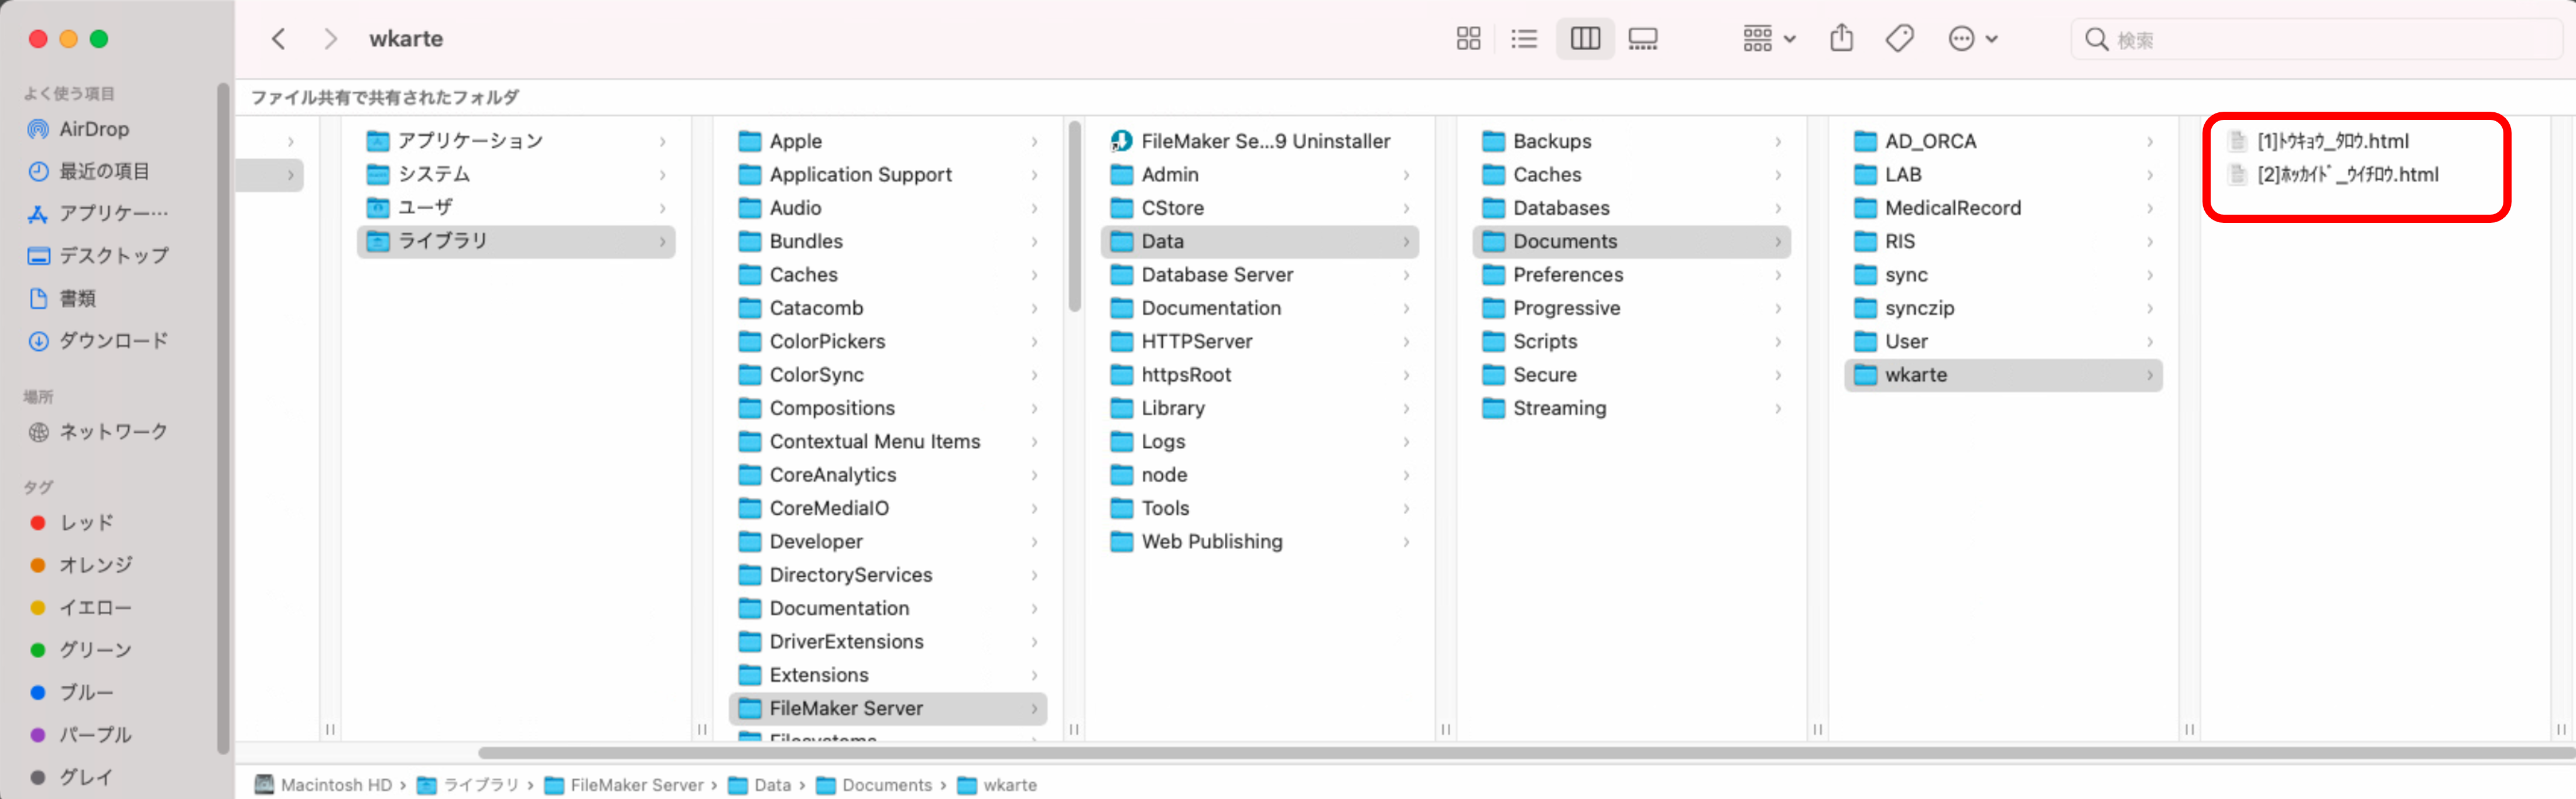Select the イエロー tag
Viewport: 2576px width, 799px height.
95,607
